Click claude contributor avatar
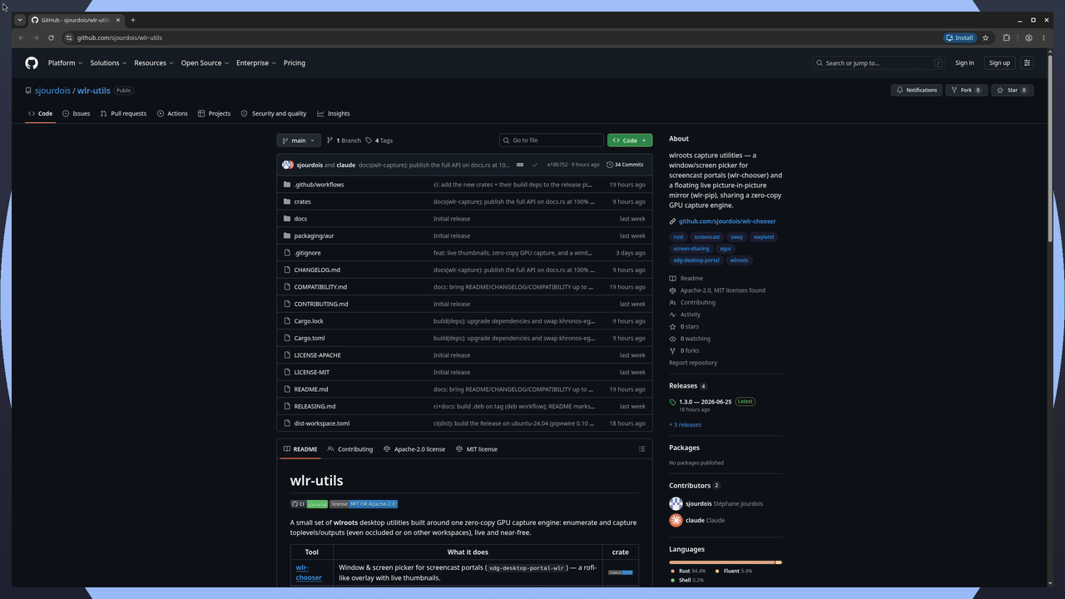The height and width of the screenshot is (599, 1065). [676, 520]
